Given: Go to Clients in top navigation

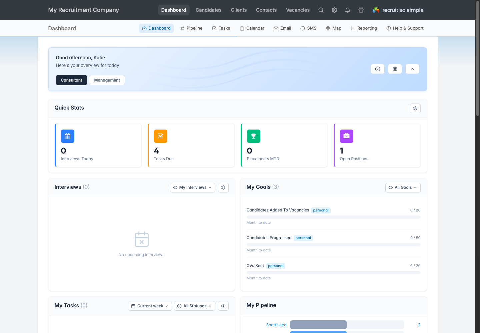Looking at the screenshot, I should coord(239,10).
